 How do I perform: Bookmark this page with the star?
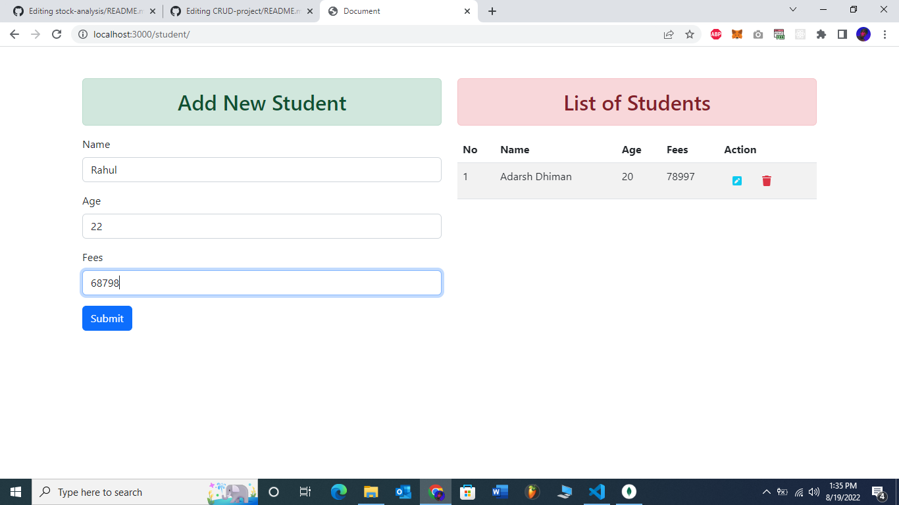tap(690, 34)
